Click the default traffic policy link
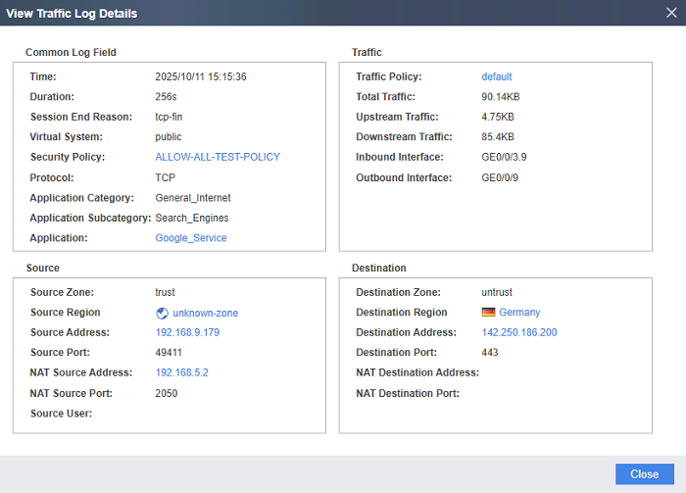The height and width of the screenshot is (493, 686). (x=496, y=76)
